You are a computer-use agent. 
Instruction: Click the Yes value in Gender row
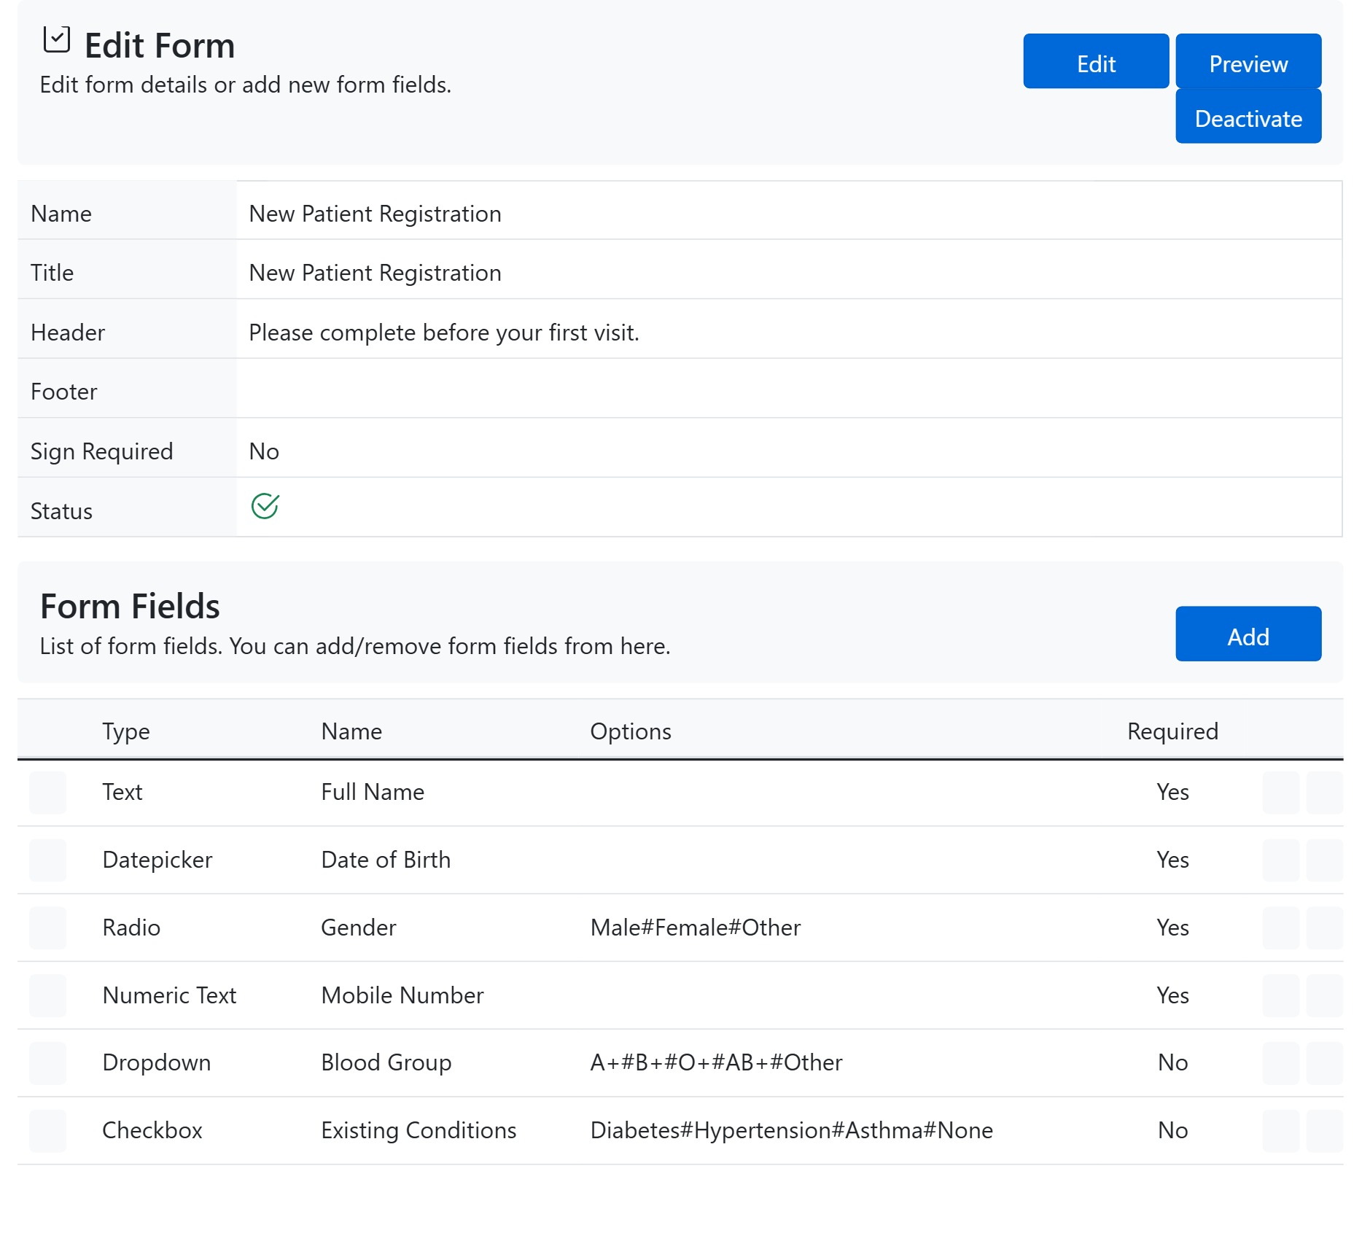pos(1172,927)
